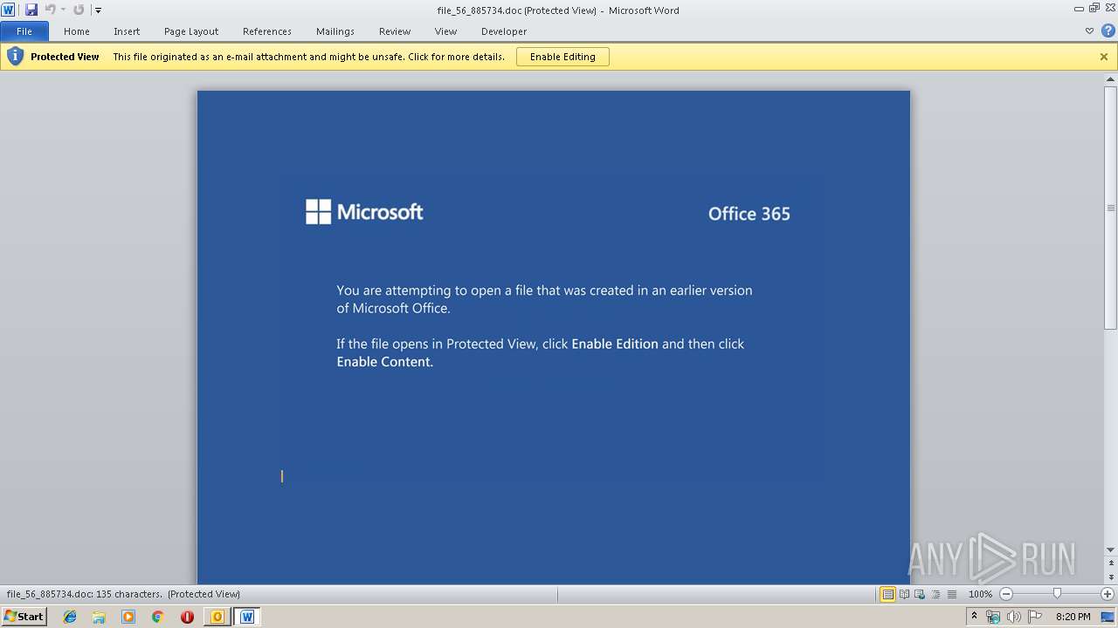Show hidden tray icons arrow

pyautogui.click(x=974, y=617)
